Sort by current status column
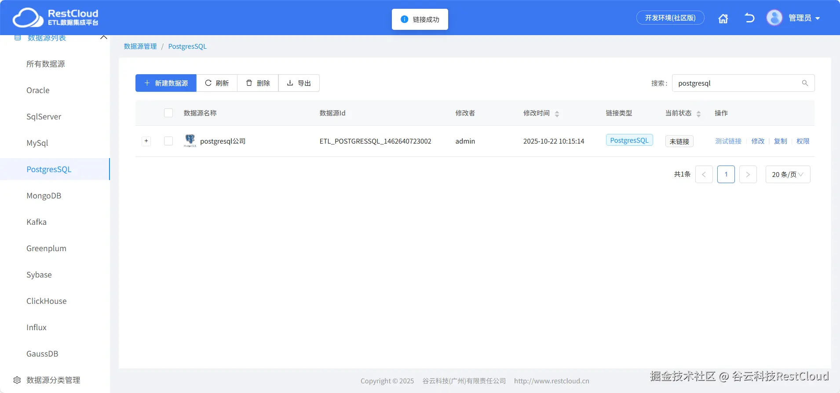Viewport: 840px width, 393px height. pyautogui.click(x=698, y=114)
